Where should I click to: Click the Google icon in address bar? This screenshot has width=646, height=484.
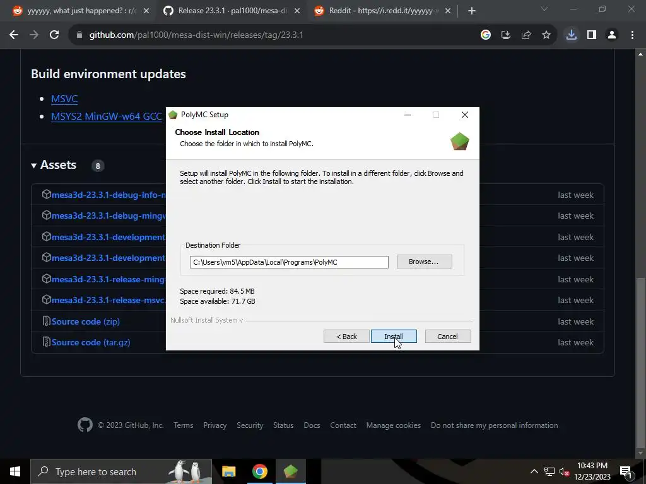486,35
